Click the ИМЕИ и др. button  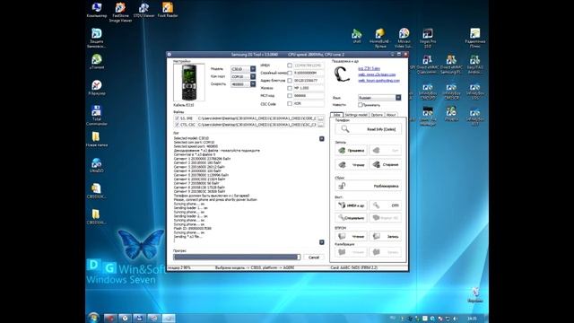[x=351, y=205]
